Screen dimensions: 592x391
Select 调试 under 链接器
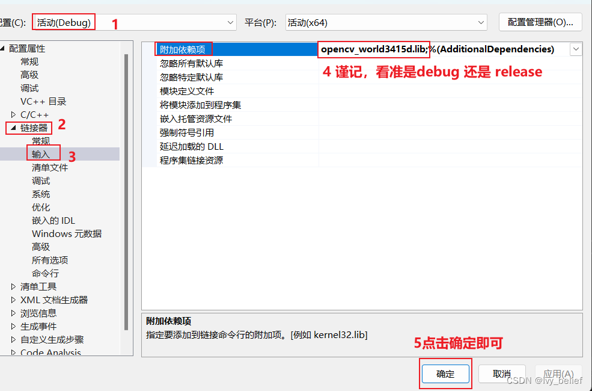point(41,180)
